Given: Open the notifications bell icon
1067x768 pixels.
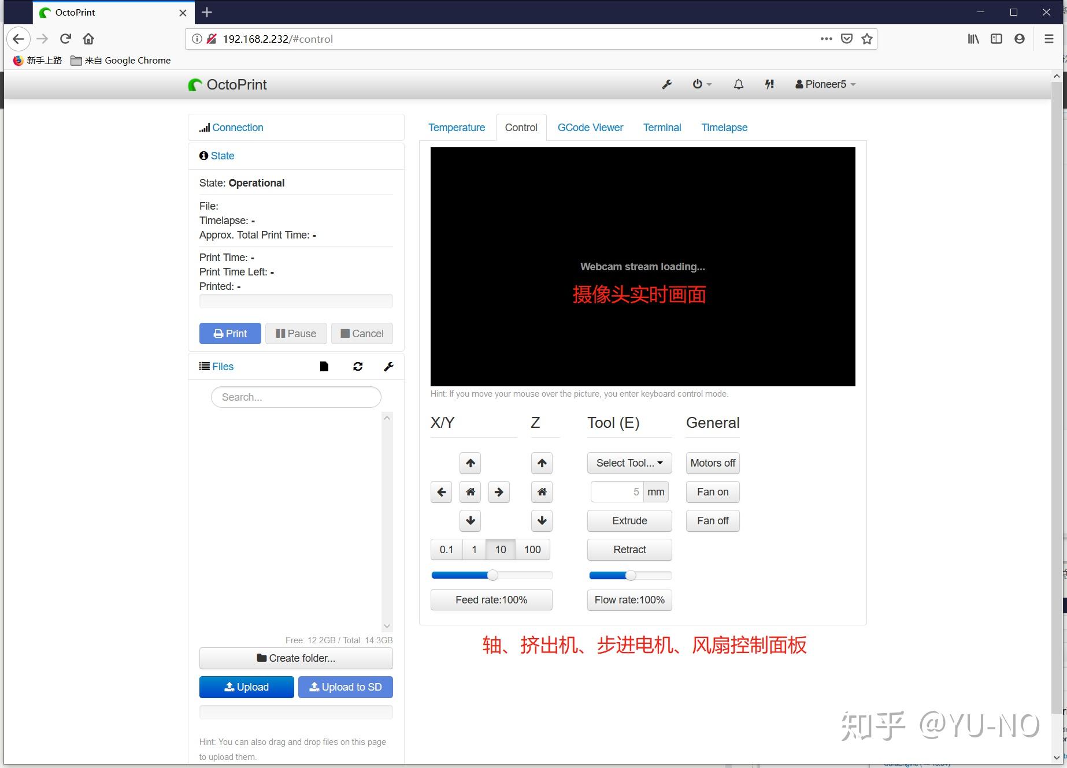Looking at the screenshot, I should (x=738, y=84).
